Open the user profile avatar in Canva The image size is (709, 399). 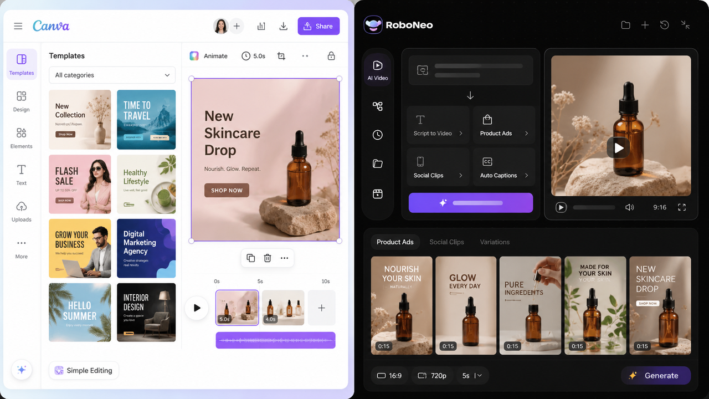coord(221,26)
